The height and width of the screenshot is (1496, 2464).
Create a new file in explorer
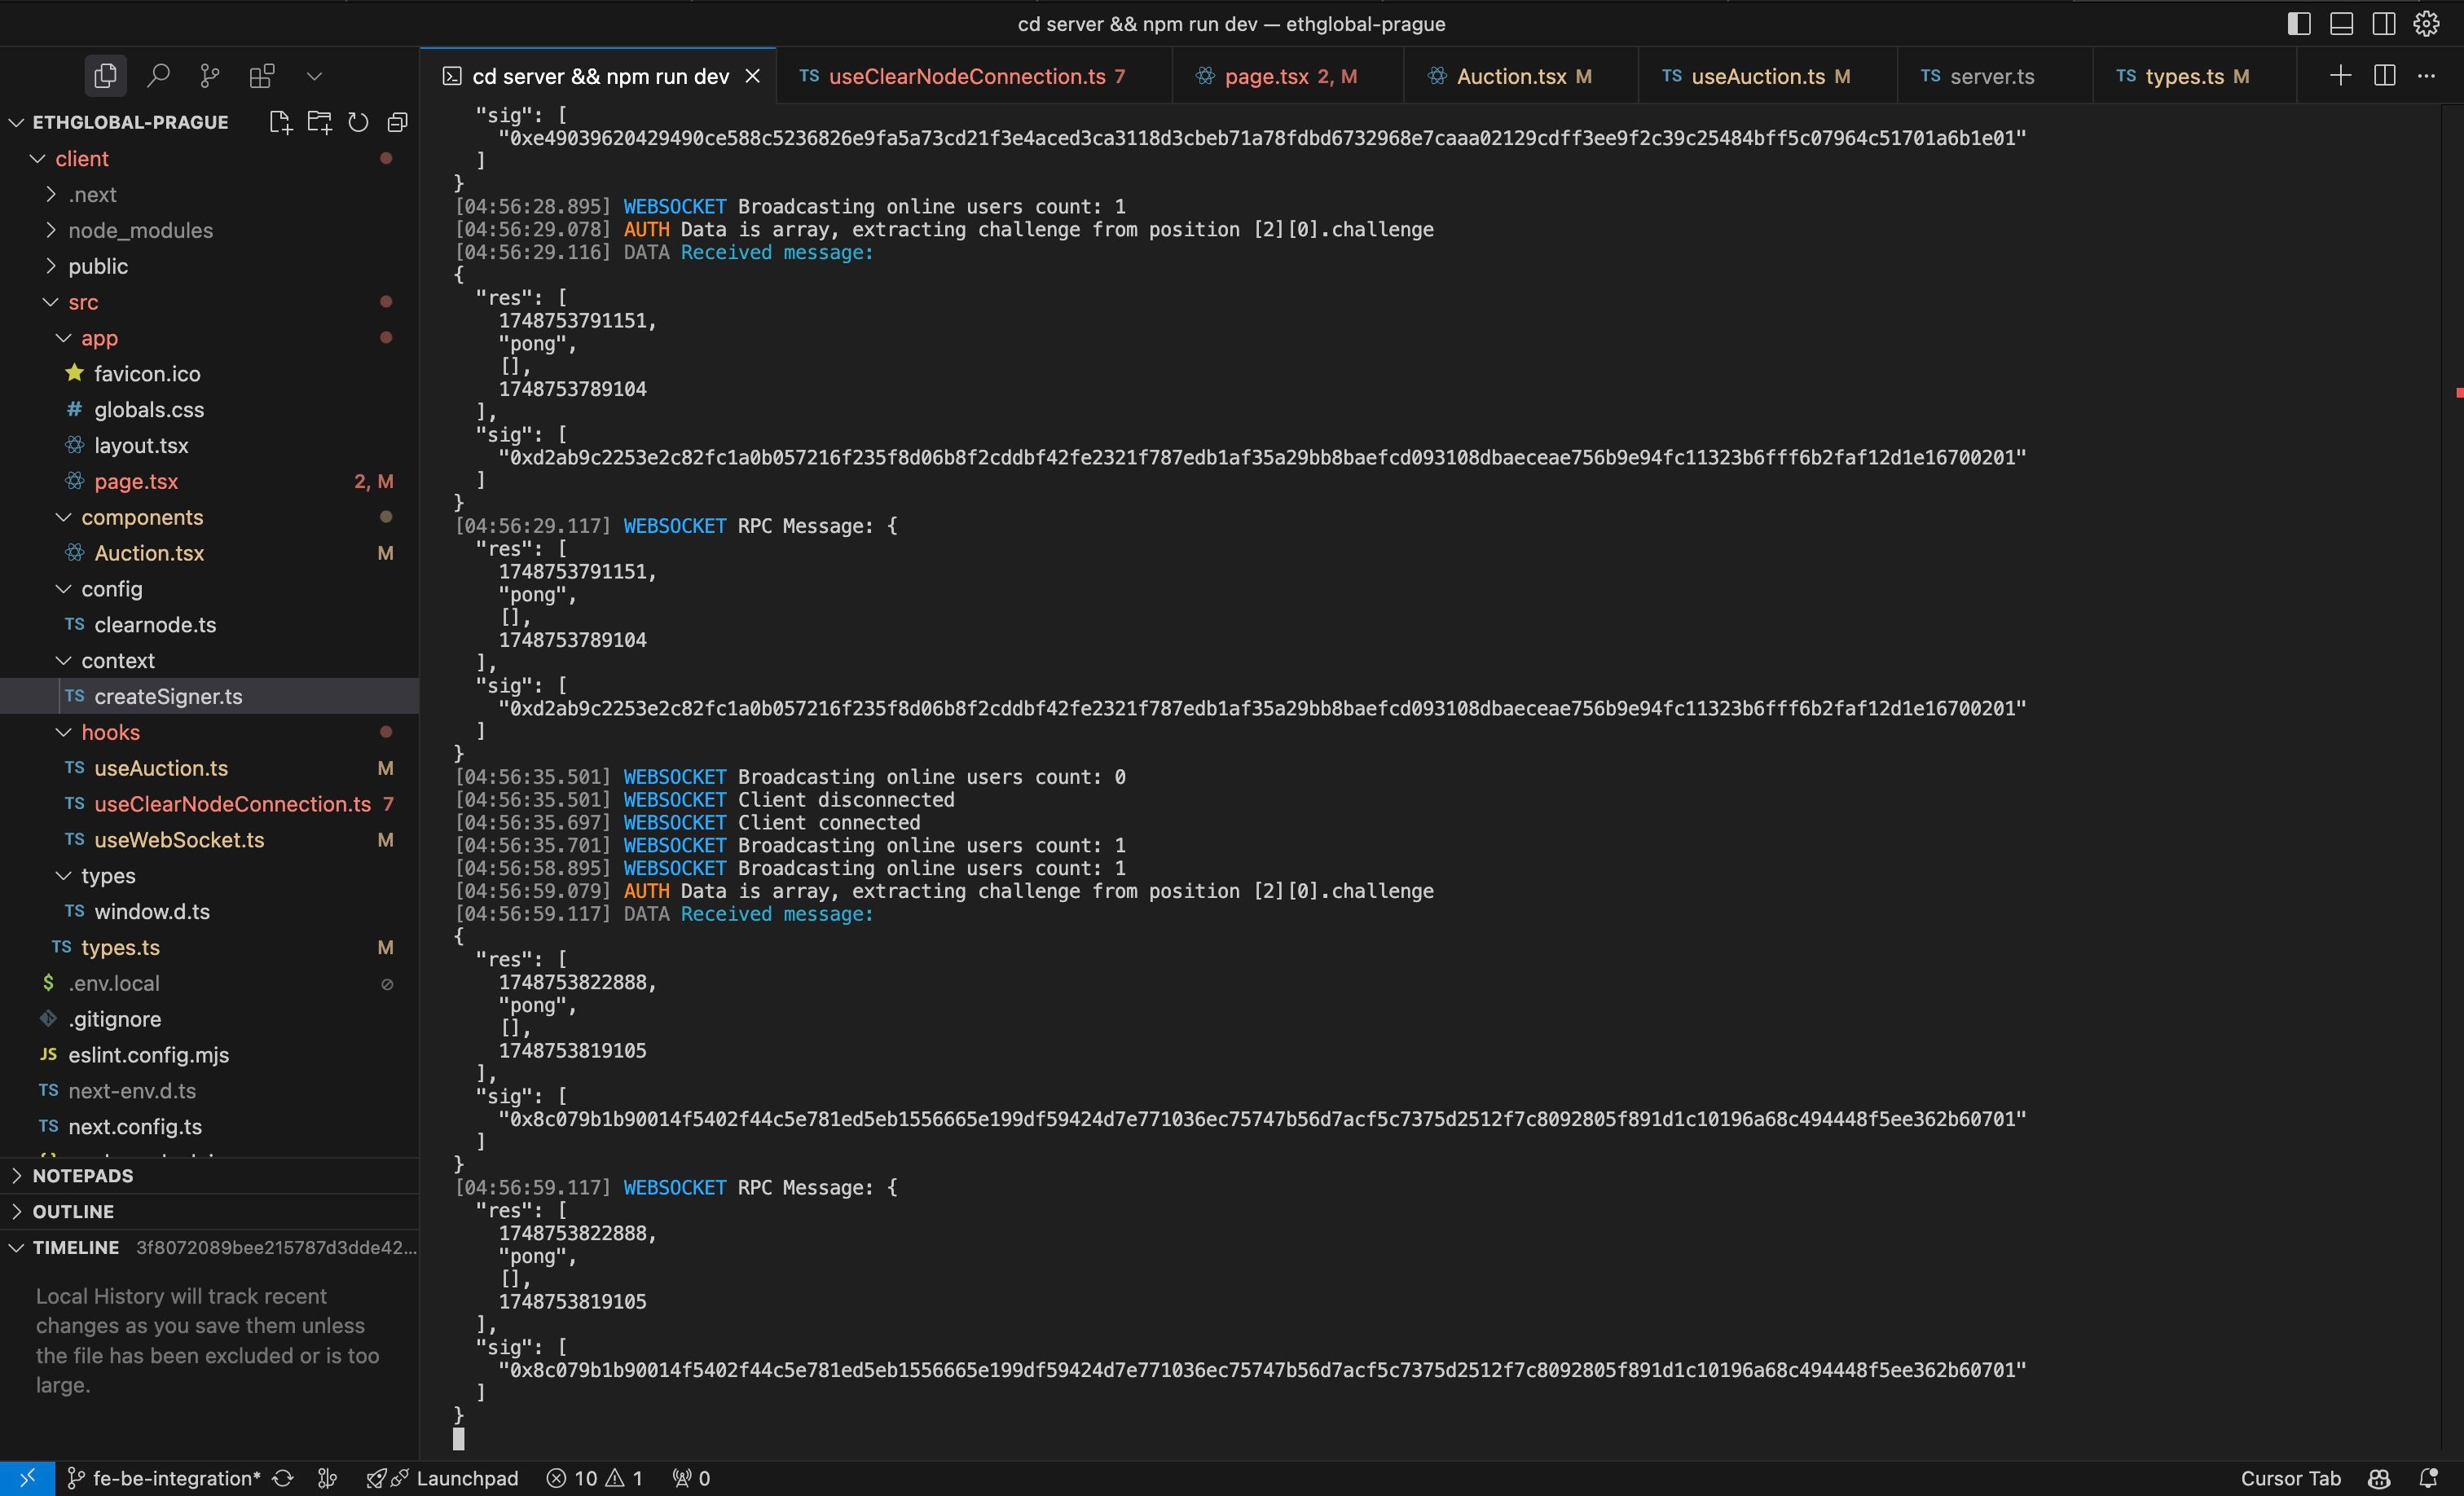[281, 122]
